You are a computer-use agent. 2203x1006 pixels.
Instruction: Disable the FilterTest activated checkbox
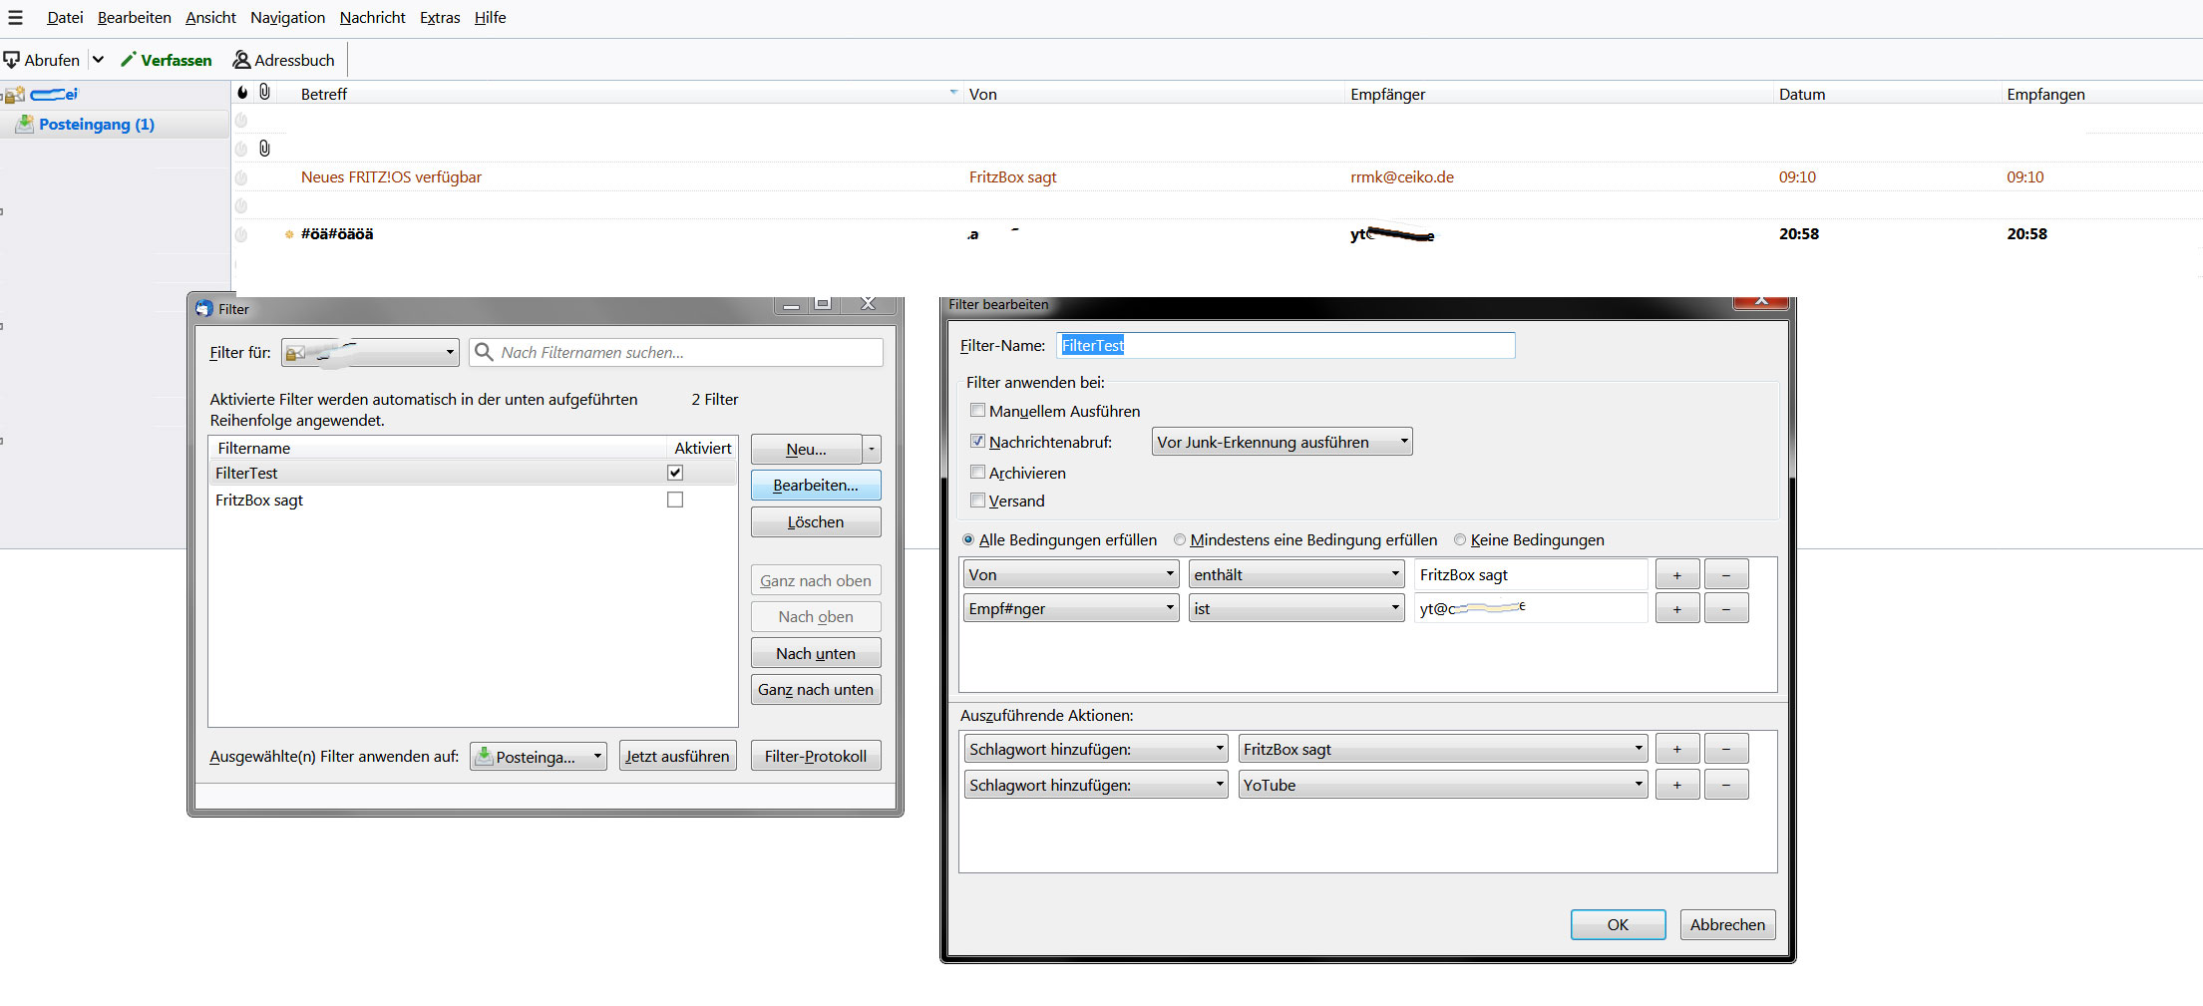(x=675, y=473)
